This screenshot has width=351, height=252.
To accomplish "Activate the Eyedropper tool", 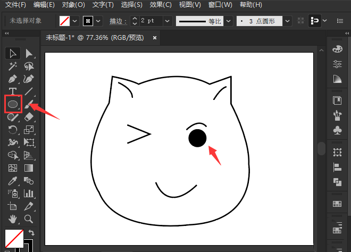I will (13, 181).
